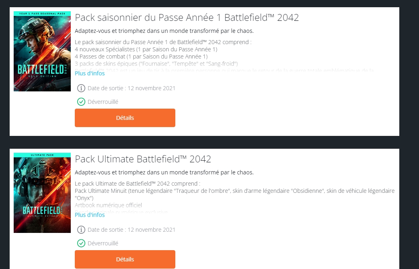Screen dimensions: 419x269
Task: Click the "Déverrouillé" label in the Pack Ultimate card
Action: tap(103, 243)
